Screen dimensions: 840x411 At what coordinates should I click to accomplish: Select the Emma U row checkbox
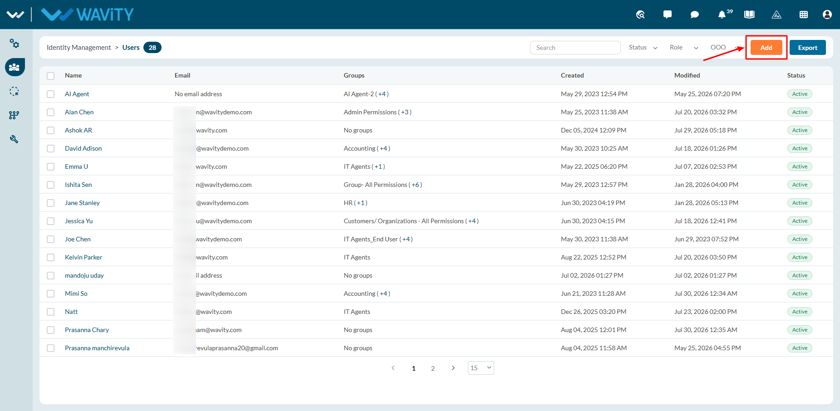coord(50,166)
